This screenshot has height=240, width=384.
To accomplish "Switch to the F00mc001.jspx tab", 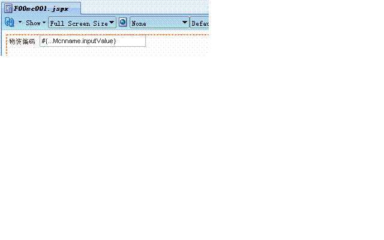I will (41, 8).
